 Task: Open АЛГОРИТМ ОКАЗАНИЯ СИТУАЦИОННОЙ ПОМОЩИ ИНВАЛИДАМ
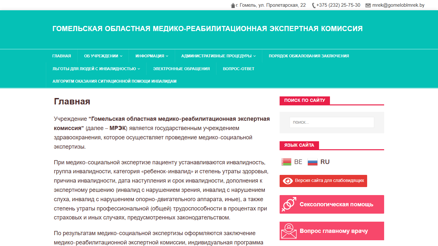pos(114,81)
